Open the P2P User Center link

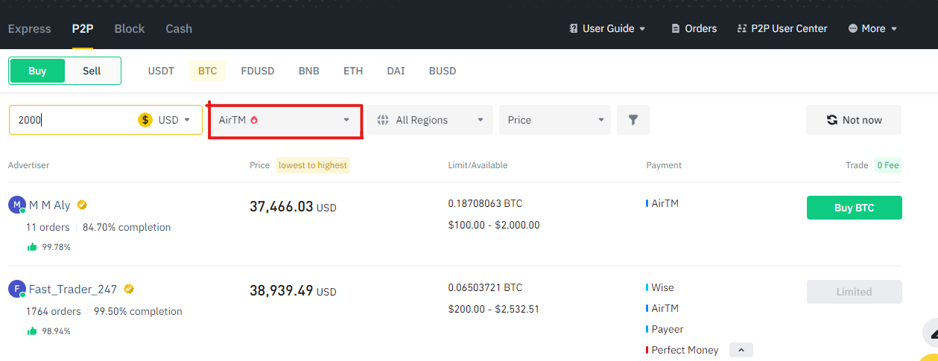click(x=782, y=28)
